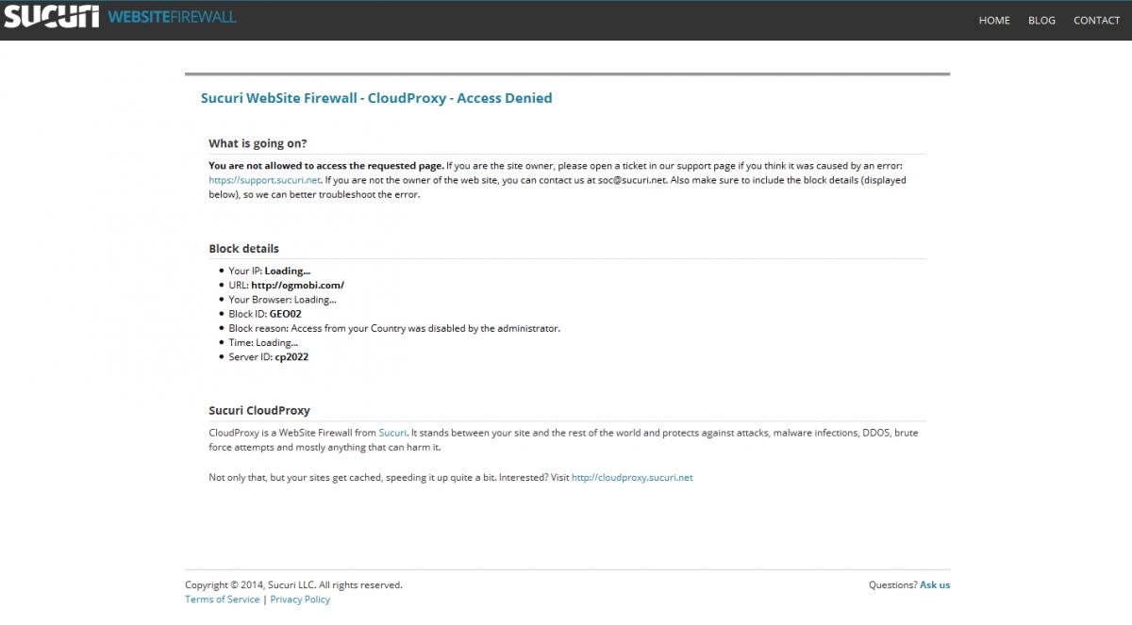Click the Copyright 2014 Sucuri LLC text
Image resolution: width=1132 pixels, height=625 pixels.
coord(293,584)
